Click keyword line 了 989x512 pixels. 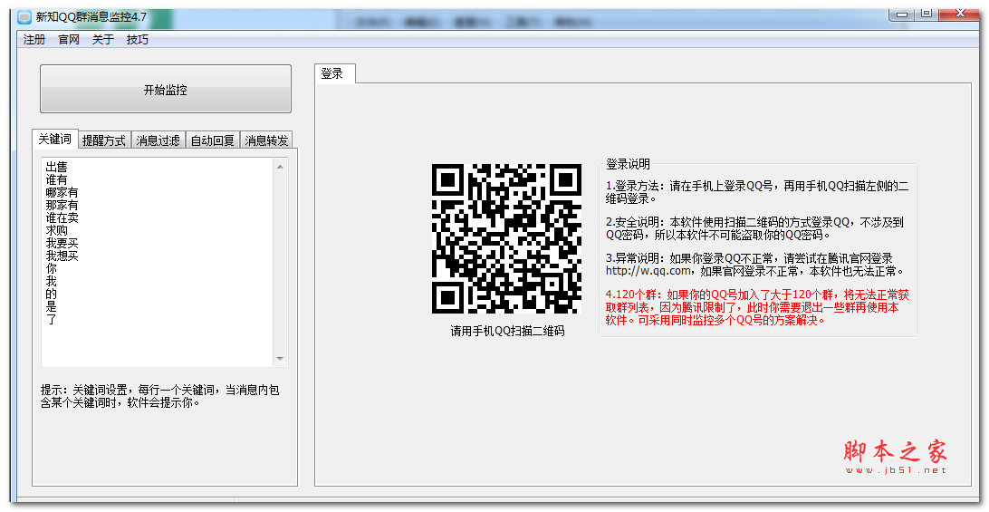pos(51,319)
